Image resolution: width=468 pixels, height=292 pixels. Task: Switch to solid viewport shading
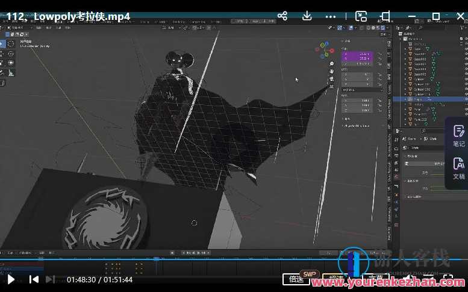pyautogui.click(x=373, y=28)
